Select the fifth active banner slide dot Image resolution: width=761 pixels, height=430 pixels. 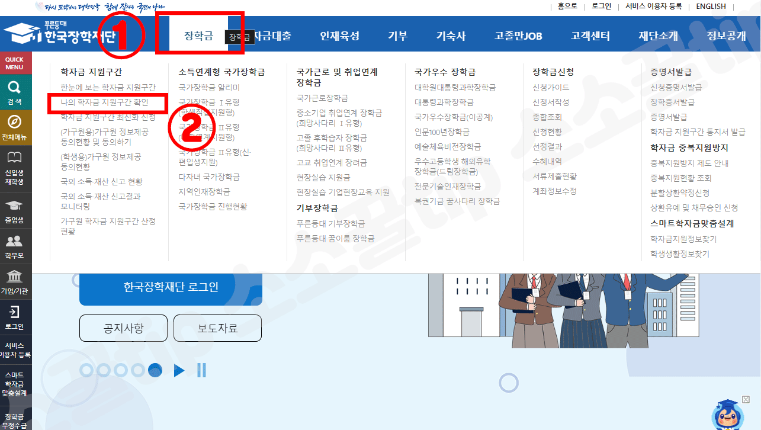155,370
